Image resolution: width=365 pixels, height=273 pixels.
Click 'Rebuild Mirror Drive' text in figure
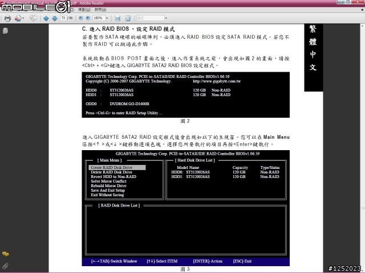coord(108,186)
